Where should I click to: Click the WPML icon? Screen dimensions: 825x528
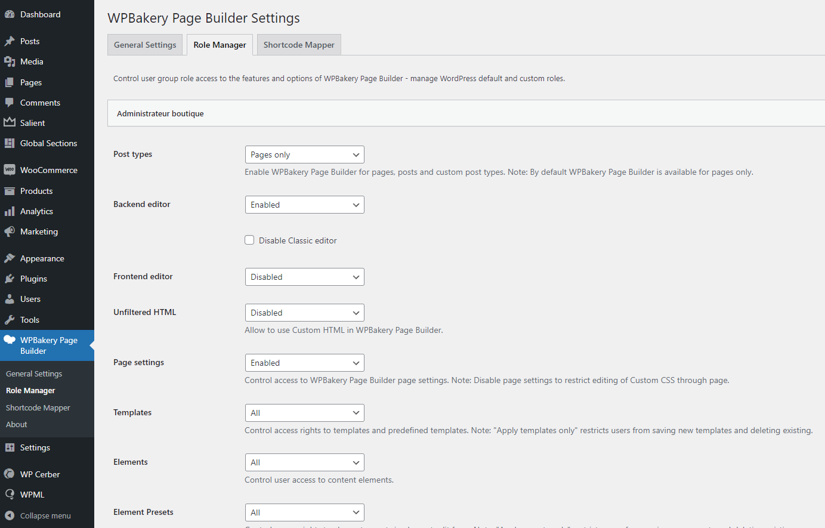tap(10, 495)
